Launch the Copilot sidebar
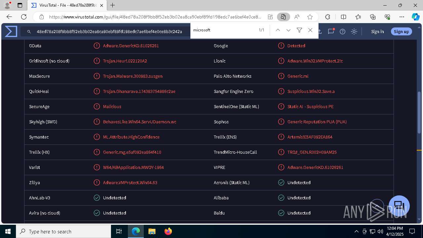This screenshot has width=423, height=238. (415, 17)
